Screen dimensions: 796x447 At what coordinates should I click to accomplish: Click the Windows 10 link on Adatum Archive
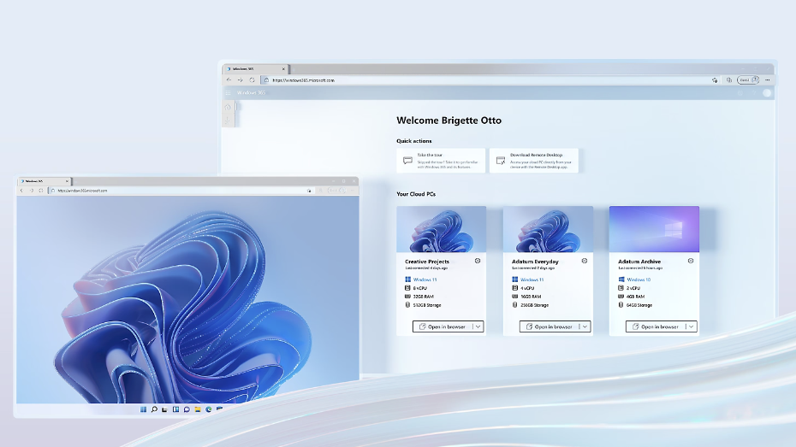(x=639, y=279)
